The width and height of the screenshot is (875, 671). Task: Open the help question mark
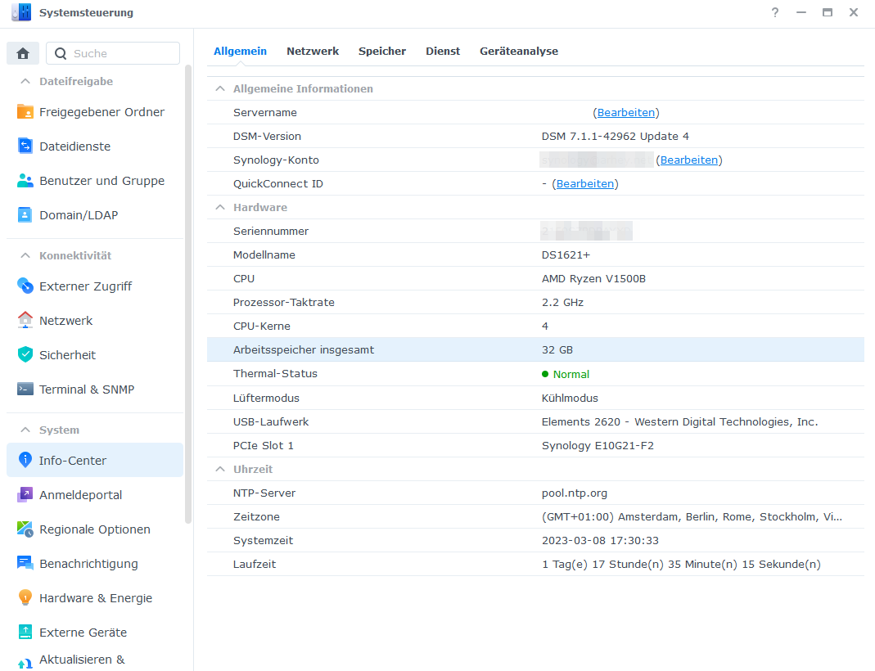775,12
